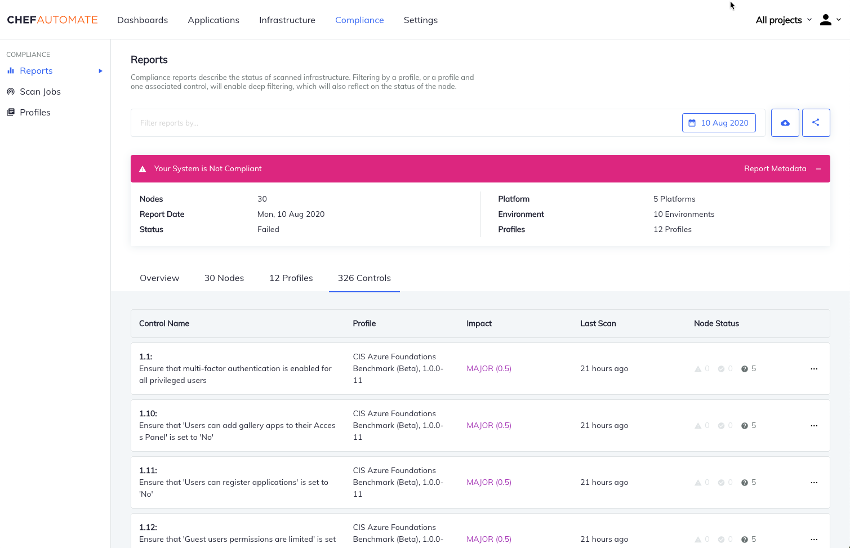Open more options for control 1.1
The image size is (850, 548).
[x=813, y=369]
